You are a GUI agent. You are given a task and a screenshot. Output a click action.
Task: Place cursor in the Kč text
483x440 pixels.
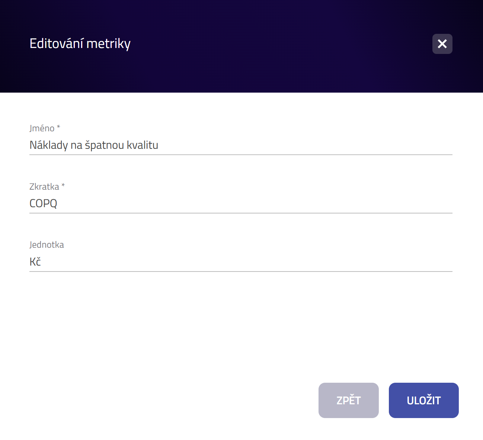pos(35,261)
